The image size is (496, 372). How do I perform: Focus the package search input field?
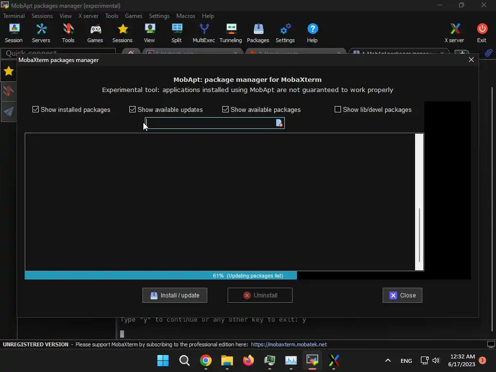211,123
